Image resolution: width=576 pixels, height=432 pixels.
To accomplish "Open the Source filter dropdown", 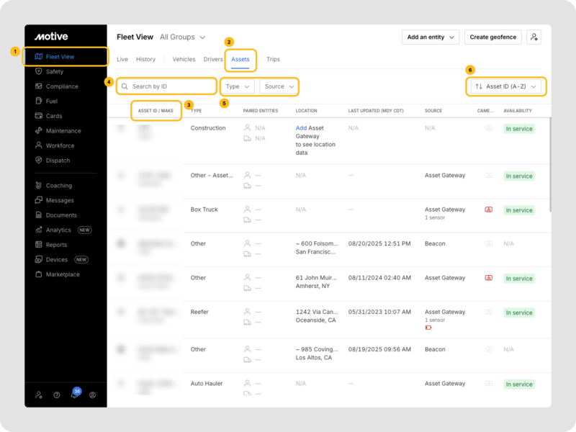I will pyautogui.click(x=279, y=86).
